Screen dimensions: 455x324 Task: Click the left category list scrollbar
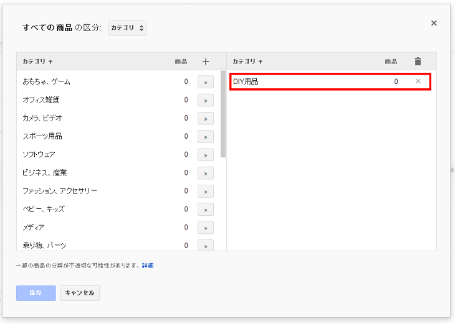(223, 115)
